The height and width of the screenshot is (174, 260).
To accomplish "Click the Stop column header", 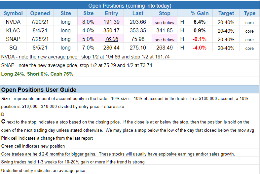I will click(x=165, y=13).
